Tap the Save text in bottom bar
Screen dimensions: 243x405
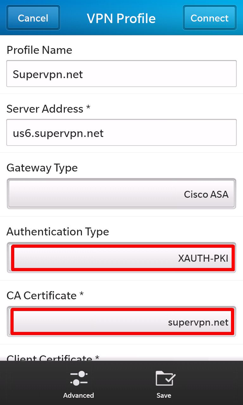(x=164, y=395)
